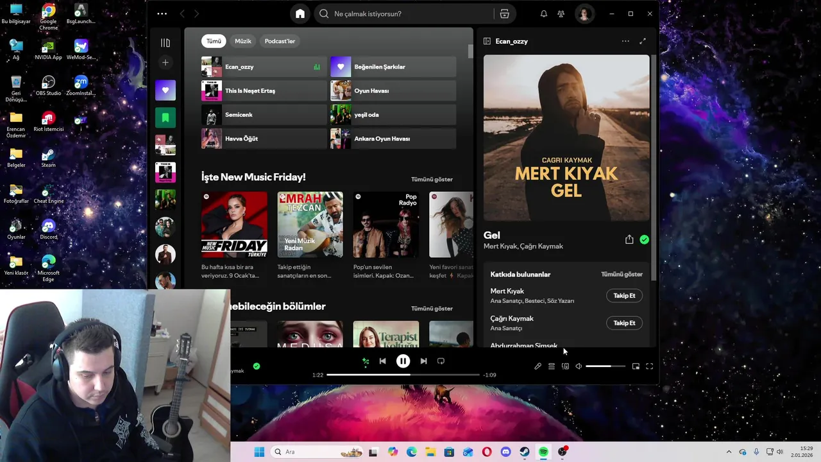
Task: Open Pop Radyo cover
Action: pyautogui.click(x=386, y=225)
